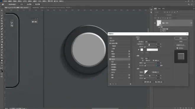195x109 pixels.
Task: Click the lock-all padlock icon in Layers panel
Action: coord(168,18)
